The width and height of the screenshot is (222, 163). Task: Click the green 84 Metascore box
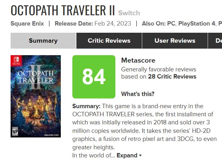pyautogui.click(x=94, y=77)
